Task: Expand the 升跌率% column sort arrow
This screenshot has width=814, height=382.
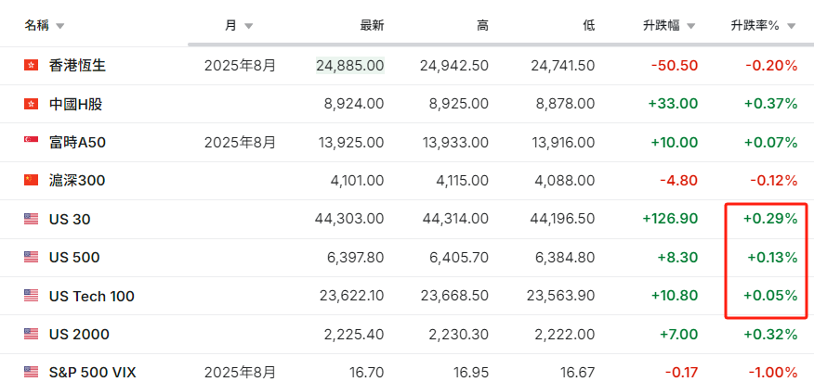Action: point(791,27)
